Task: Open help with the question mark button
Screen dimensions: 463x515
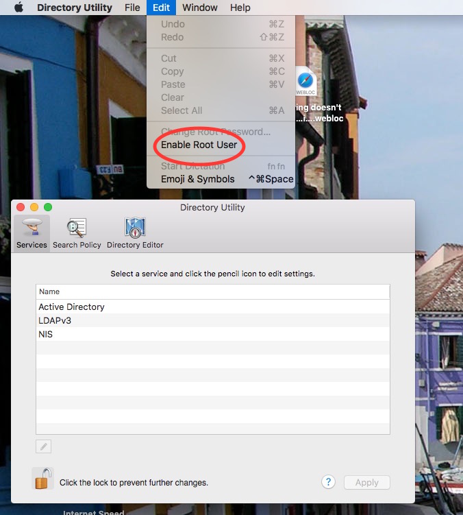Action: pyautogui.click(x=328, y=482)
